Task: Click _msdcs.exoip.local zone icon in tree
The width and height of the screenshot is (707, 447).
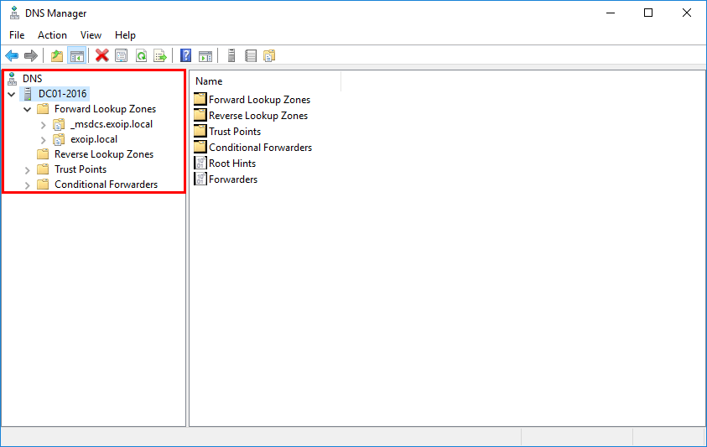Action: coord(59,124)
